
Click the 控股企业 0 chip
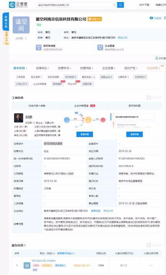[106, 77]
